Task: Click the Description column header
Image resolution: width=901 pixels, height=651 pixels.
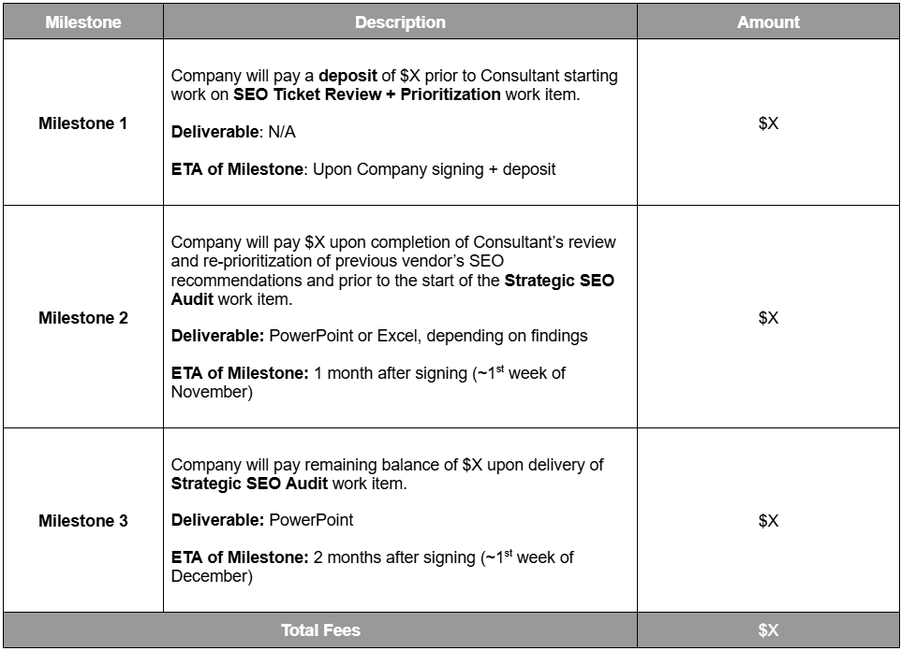Action: (400, 22)
